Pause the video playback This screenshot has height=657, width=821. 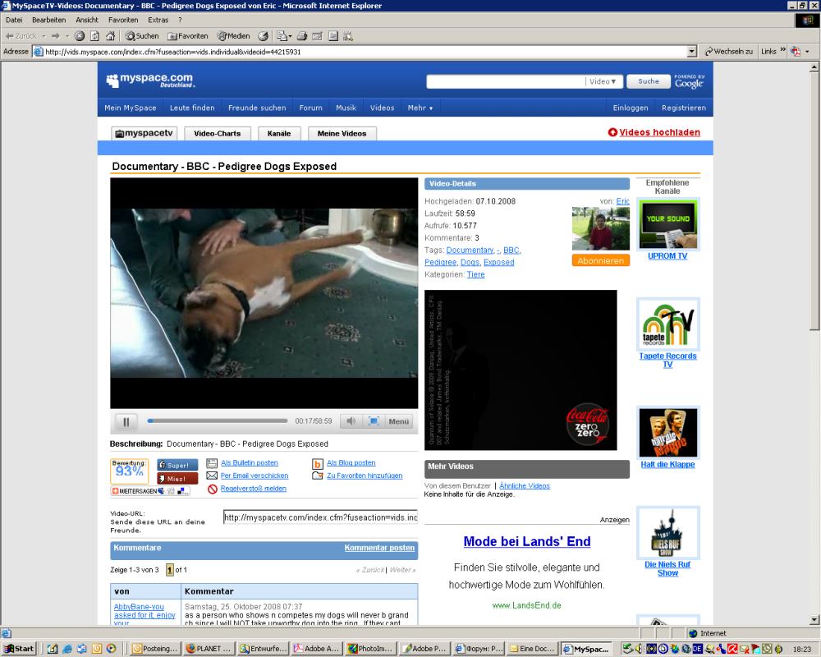(x=126, y=421)
